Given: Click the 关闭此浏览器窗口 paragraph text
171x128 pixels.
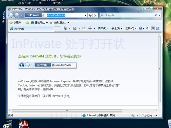Looking at the screenshot, I should point(44,96).
